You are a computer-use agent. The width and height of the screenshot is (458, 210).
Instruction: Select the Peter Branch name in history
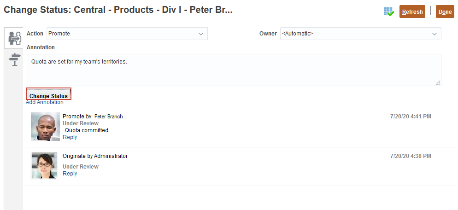109,117
